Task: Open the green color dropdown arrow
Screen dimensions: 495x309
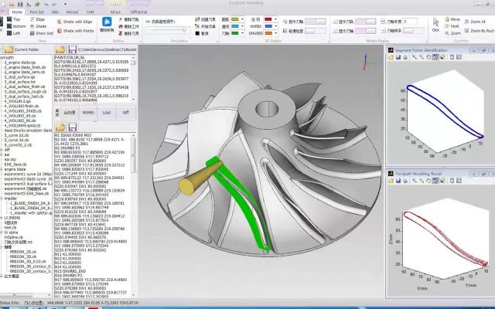Action: 242,33
